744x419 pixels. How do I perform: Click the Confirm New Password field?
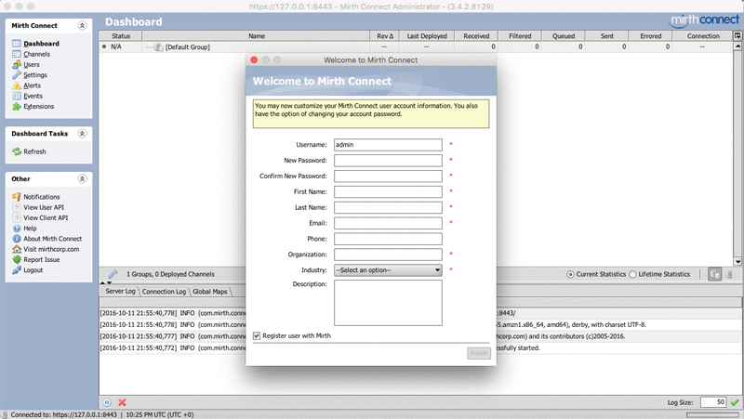pos(388,176)
